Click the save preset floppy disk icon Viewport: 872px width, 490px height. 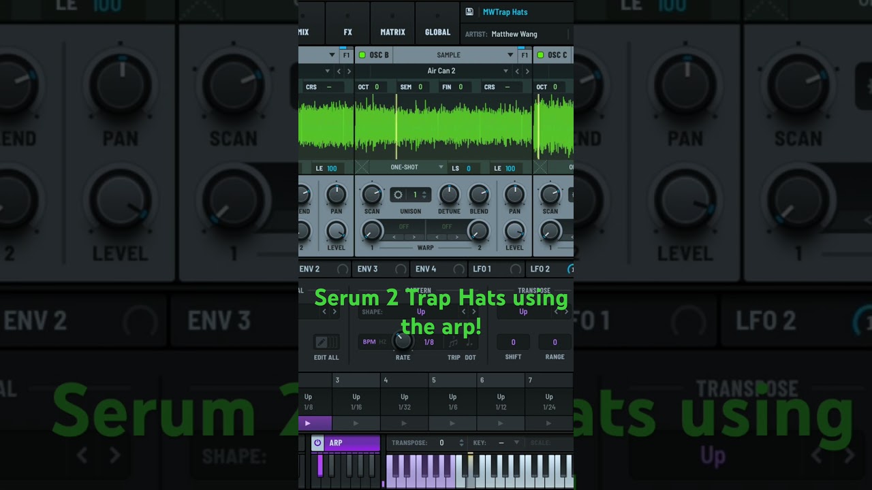[x=469, y=12]
